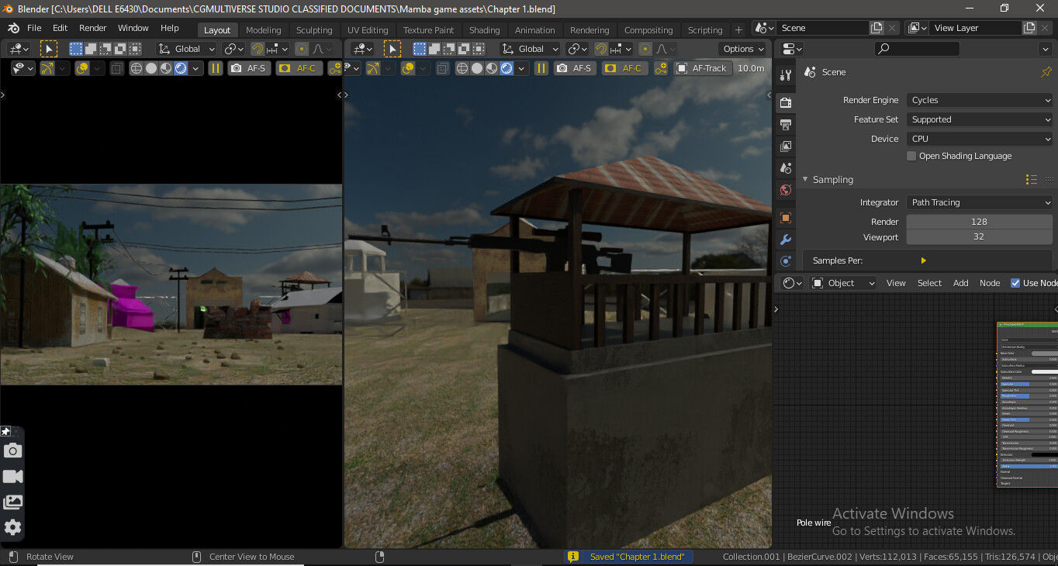
Task: Collapse the Sampling panel
Action: 805,179
